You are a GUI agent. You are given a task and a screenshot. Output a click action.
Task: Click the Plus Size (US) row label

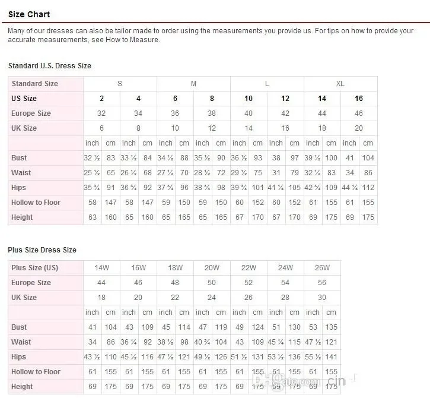[35, 268]
